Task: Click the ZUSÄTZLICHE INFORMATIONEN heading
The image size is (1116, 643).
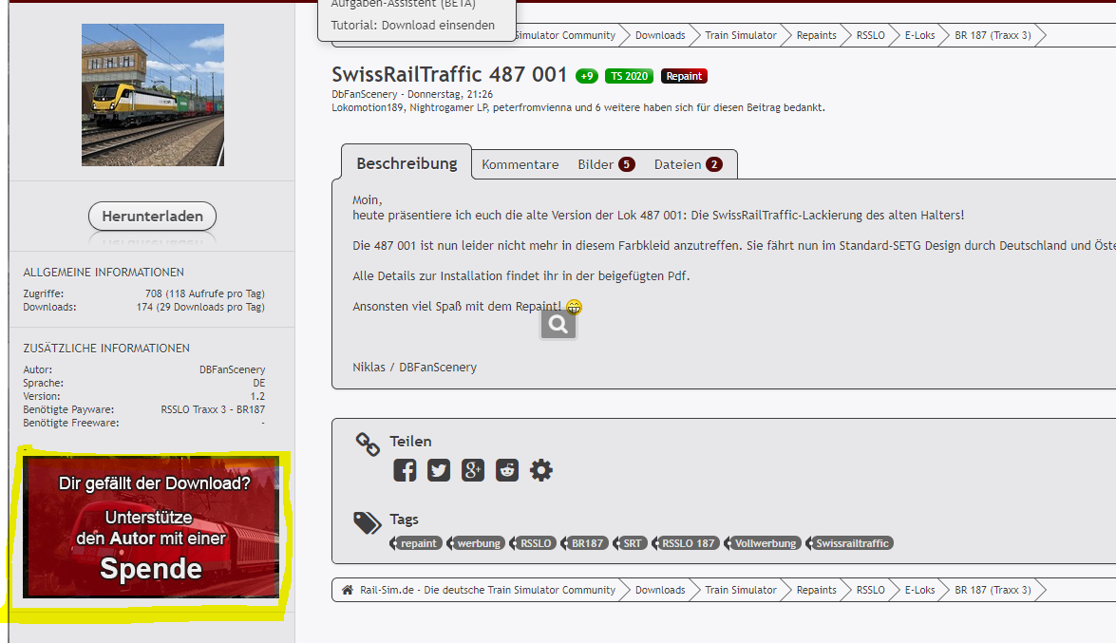Action: (106, 349)
